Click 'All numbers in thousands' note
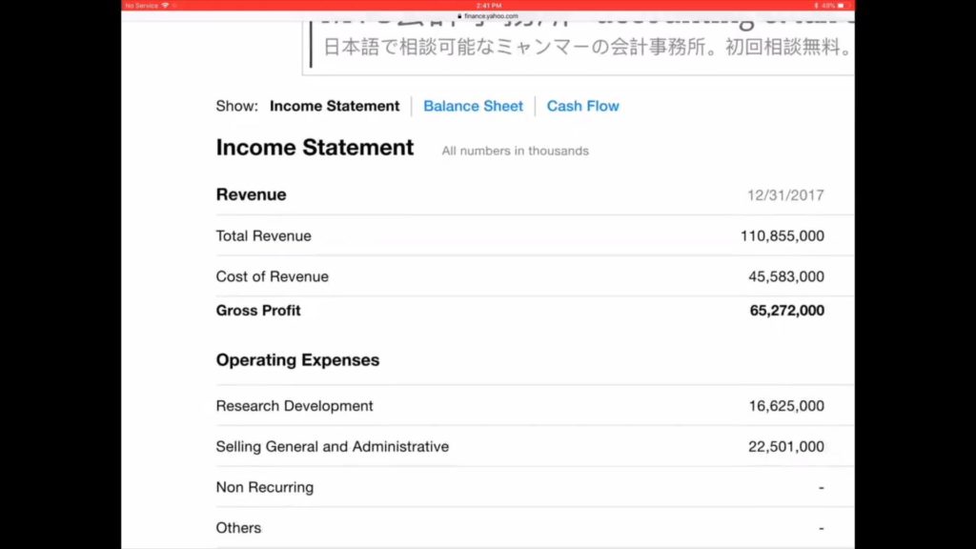This screenshot has width=976, height=549. tap(515, 151)
